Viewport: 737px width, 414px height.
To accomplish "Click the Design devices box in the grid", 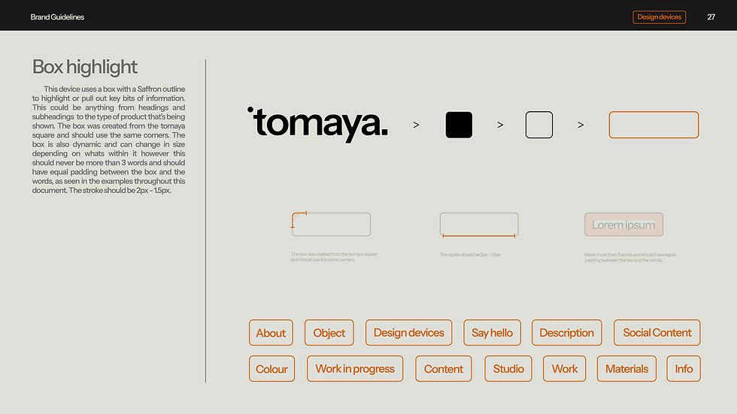I will point(408,333).
